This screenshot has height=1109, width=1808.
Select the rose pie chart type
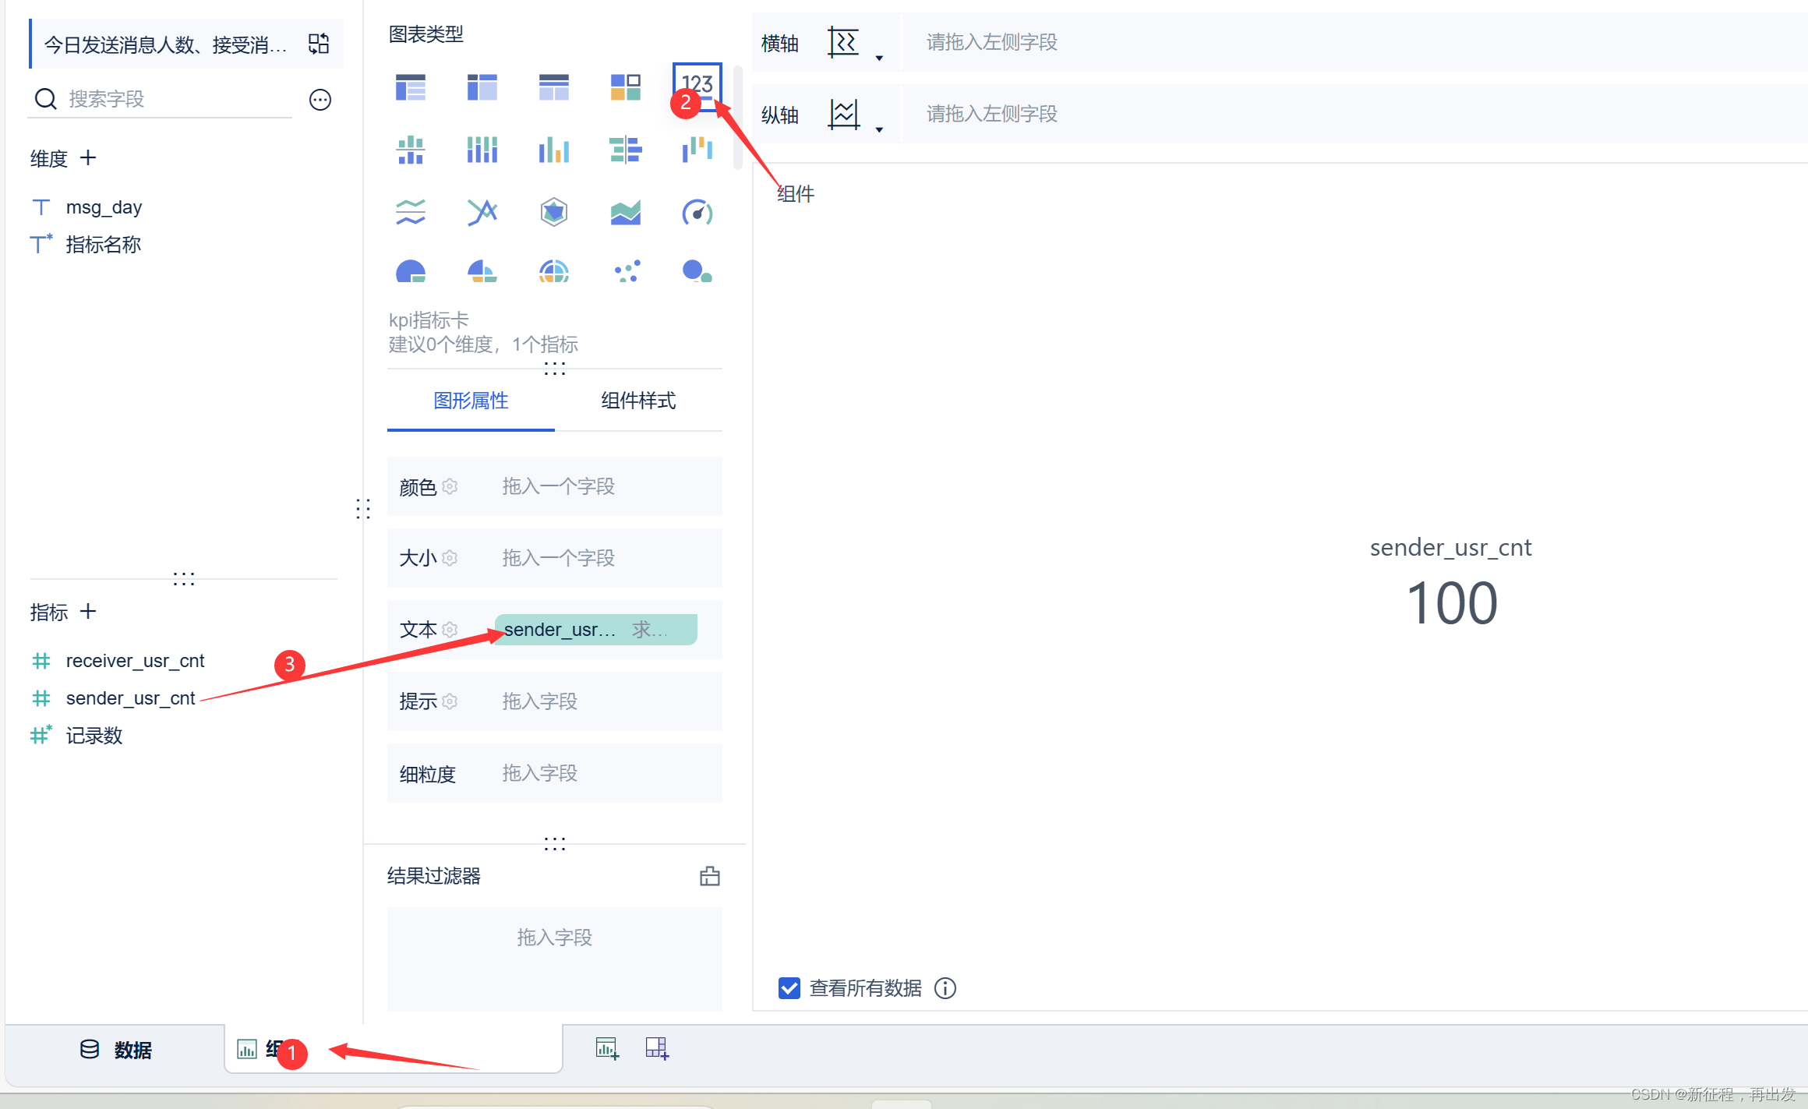click(482, 271)
